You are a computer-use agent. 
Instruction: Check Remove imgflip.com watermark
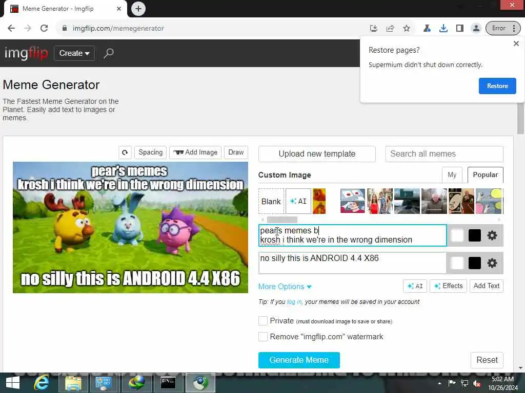click(263, 337)
